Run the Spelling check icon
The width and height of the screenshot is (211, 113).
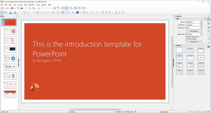58,8
